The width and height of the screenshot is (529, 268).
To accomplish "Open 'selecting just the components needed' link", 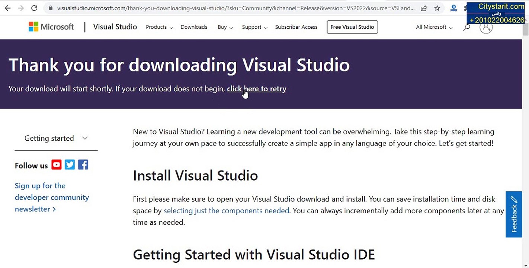I will (226, 211).
